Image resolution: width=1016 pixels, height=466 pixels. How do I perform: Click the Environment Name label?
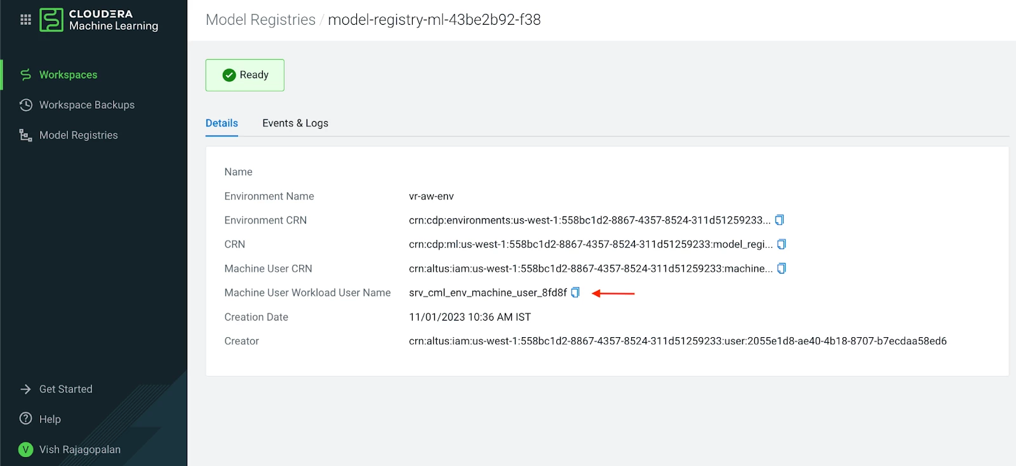(269, 196)
